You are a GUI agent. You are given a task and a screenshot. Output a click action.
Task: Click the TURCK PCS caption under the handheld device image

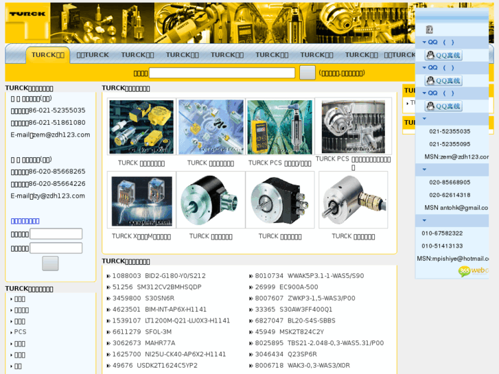coord(280,163)
